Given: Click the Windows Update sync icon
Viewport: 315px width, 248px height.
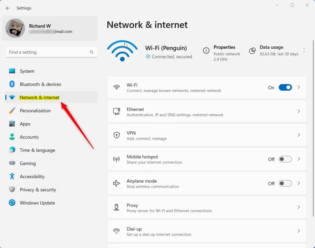Looking at the screenshot, I should coord(12,203).
